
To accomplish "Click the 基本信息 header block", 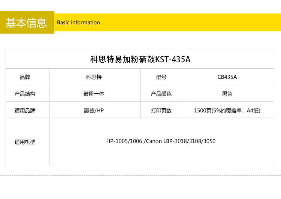I will click(x=27, y=22).
